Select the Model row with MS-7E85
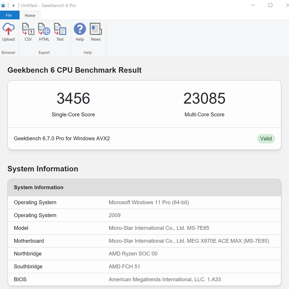Image resolution: width=289 pixels, height=289 pixels. [x=144, y=228]
